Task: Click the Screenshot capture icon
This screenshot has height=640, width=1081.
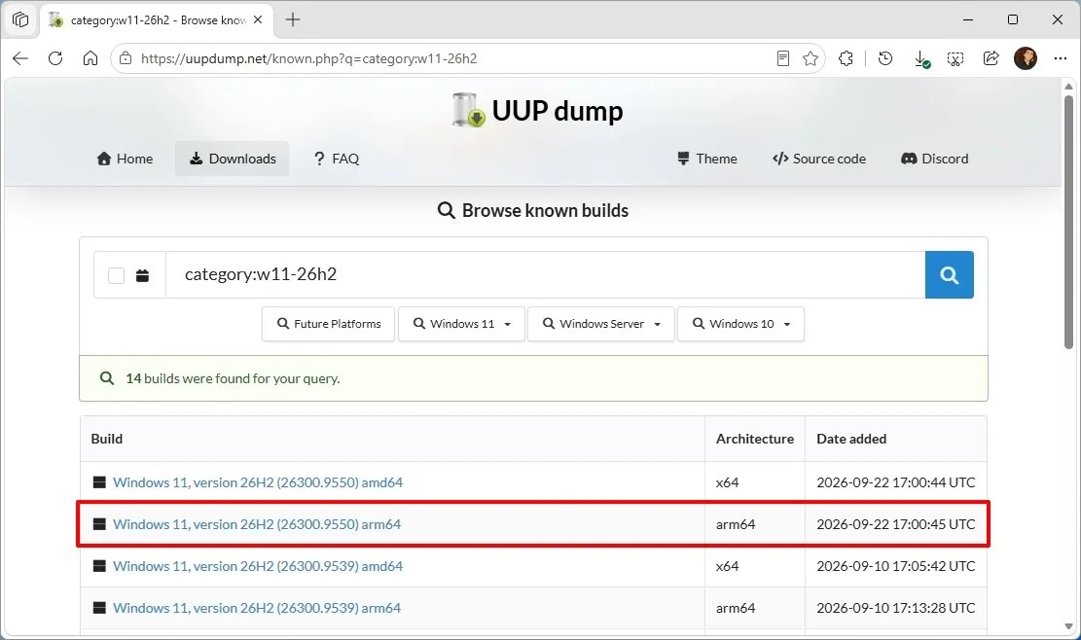Action: 955,58
